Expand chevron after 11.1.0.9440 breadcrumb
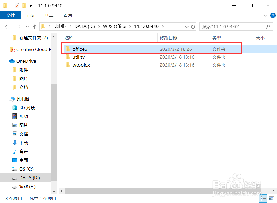Screen dimensions: 277x203 point(162,27)
